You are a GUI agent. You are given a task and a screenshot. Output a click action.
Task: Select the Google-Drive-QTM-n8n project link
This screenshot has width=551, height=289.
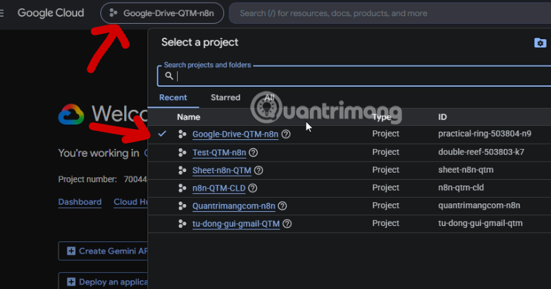click(x=235, y=134)
